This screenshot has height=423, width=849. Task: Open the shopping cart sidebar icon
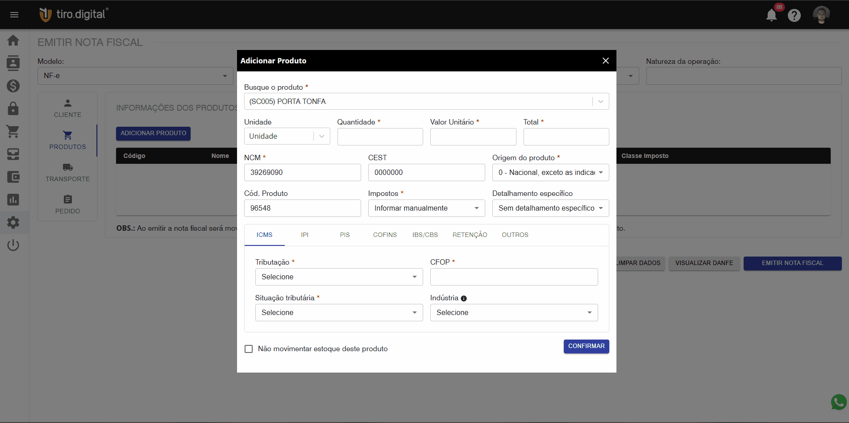coord(13,131)
